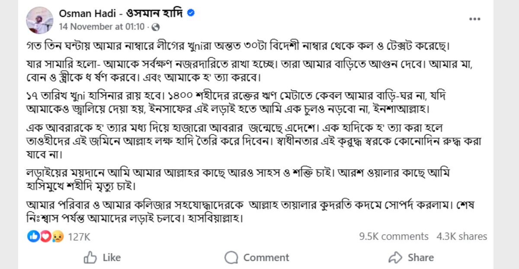Click the share arrow icon
This screenshot has width=519, height=269.
[x=395, y=257]
